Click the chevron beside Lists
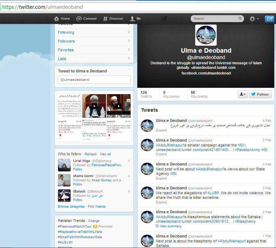Image resolution: width=276 pixels, height=248 pixels. coord(129,58)
